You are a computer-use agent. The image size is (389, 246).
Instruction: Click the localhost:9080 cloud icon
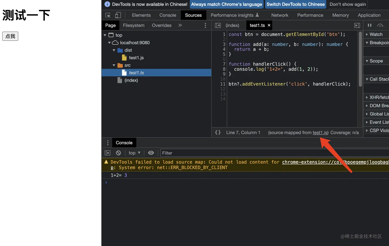coord(115,43)
